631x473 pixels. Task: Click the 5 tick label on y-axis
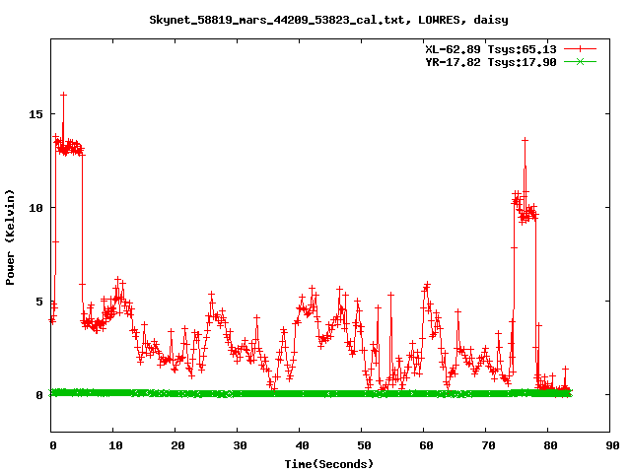[x=39, y=302]
